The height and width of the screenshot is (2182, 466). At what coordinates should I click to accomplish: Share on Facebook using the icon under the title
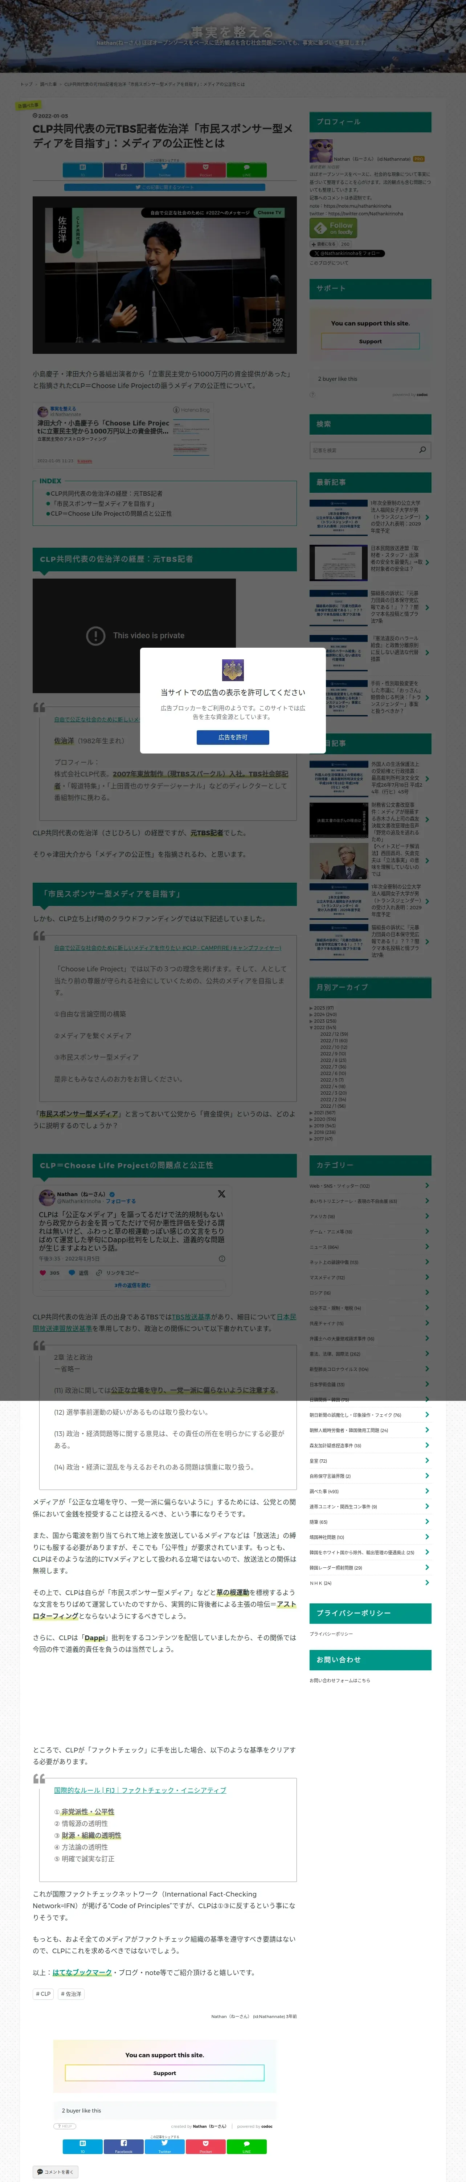pyautogui.click(x=123, y=169)
